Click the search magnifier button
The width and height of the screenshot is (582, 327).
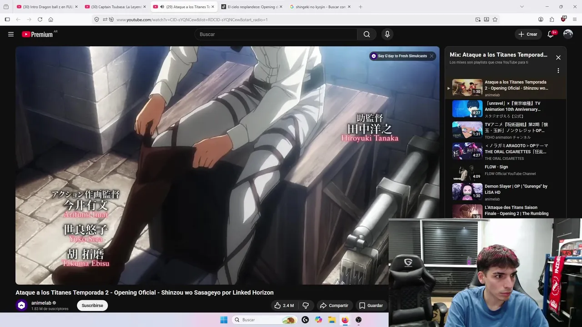coord(366,34)
